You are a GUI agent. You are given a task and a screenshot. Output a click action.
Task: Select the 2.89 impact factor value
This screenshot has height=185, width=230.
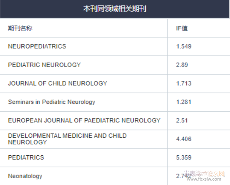pyautogui.click(x=182, y=65)
